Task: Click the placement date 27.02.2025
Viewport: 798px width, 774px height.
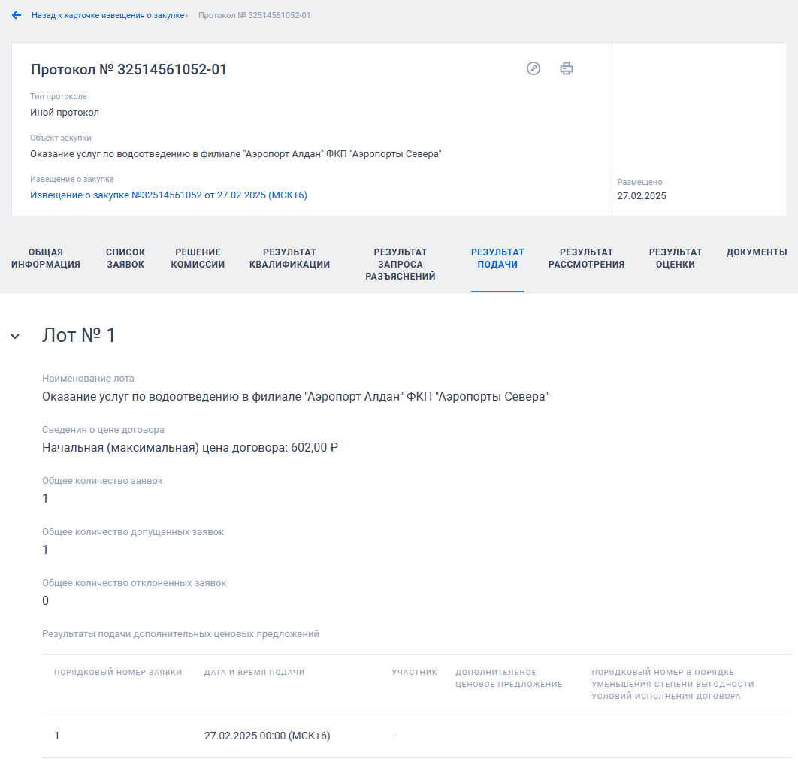Action: click(x=642, y=196)
